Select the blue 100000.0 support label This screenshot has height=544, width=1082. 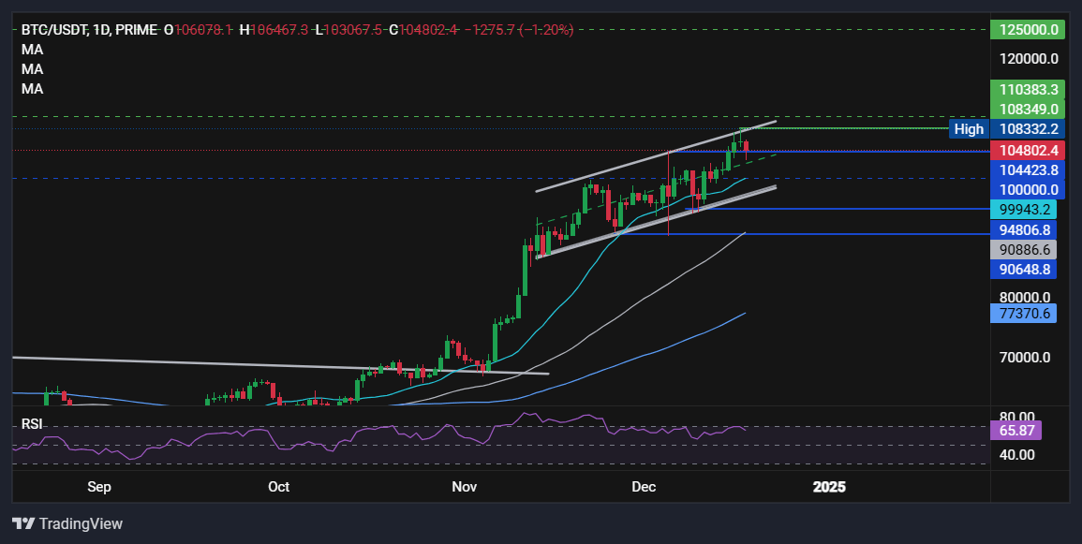coord(1024,189)
